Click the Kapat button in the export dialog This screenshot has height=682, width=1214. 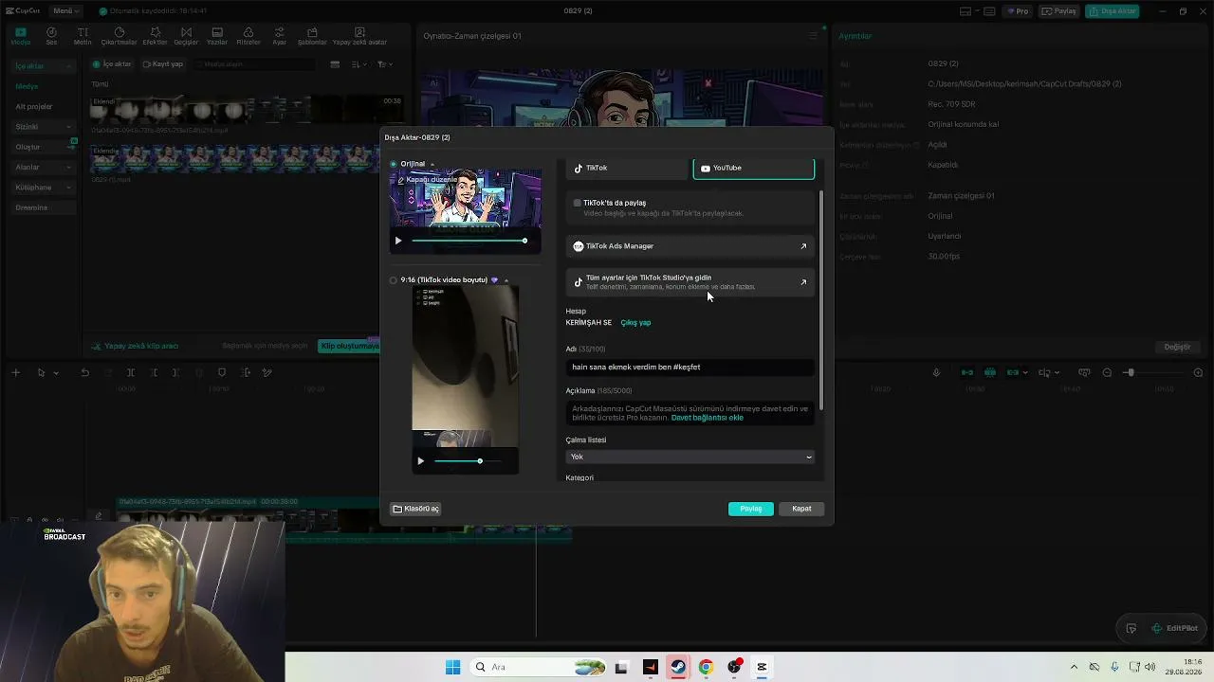pyautogui.click(x=801, y=509)
